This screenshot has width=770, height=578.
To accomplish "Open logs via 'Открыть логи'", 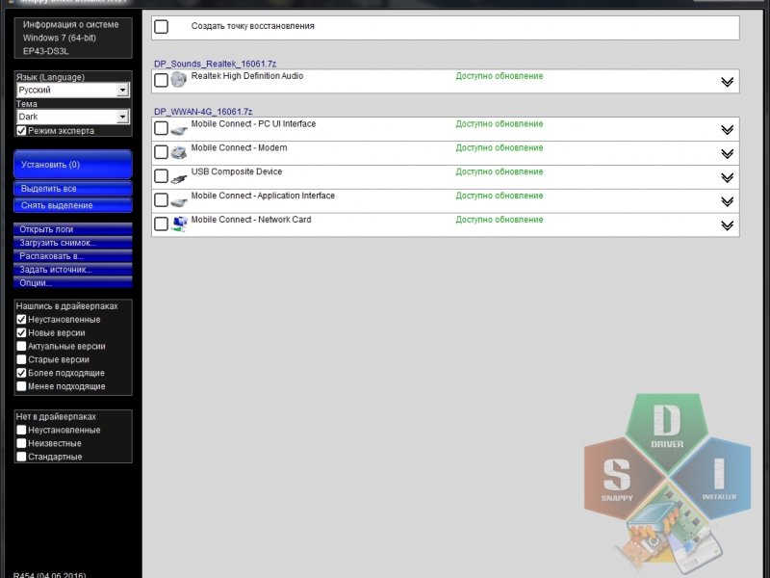I will pos(73,229).
